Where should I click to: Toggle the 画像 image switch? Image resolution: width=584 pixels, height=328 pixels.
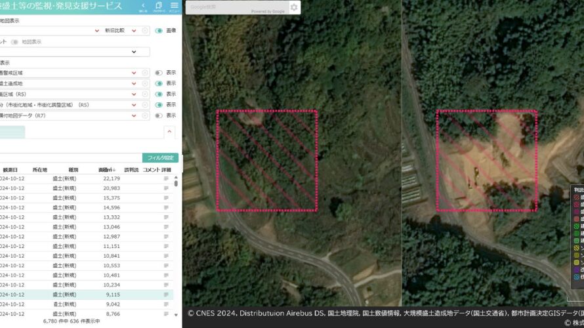[x=159, y=30]
